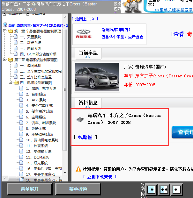Click the 菜单展开 button
193x198 pixels.
30,189
